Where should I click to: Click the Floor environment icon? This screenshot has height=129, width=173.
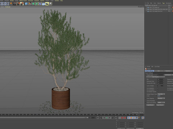pos(44,4)
